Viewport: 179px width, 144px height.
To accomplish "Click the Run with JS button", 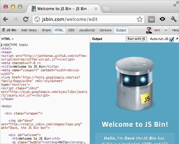I will click(x=136, y=39).
